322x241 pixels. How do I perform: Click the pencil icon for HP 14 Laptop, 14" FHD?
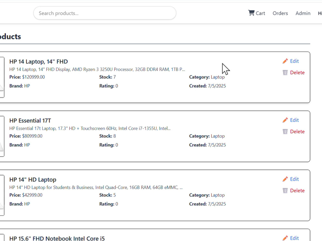coord(285,61)
